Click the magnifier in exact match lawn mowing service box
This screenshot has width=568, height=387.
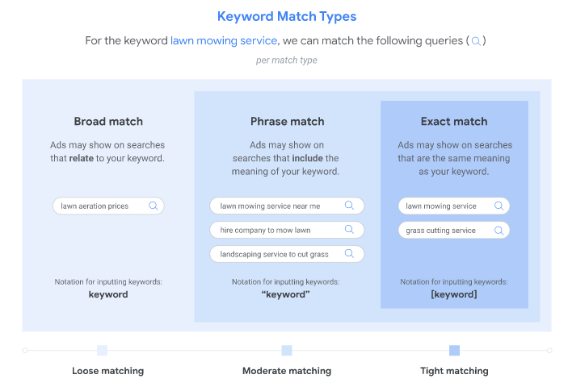pos(497,206)
